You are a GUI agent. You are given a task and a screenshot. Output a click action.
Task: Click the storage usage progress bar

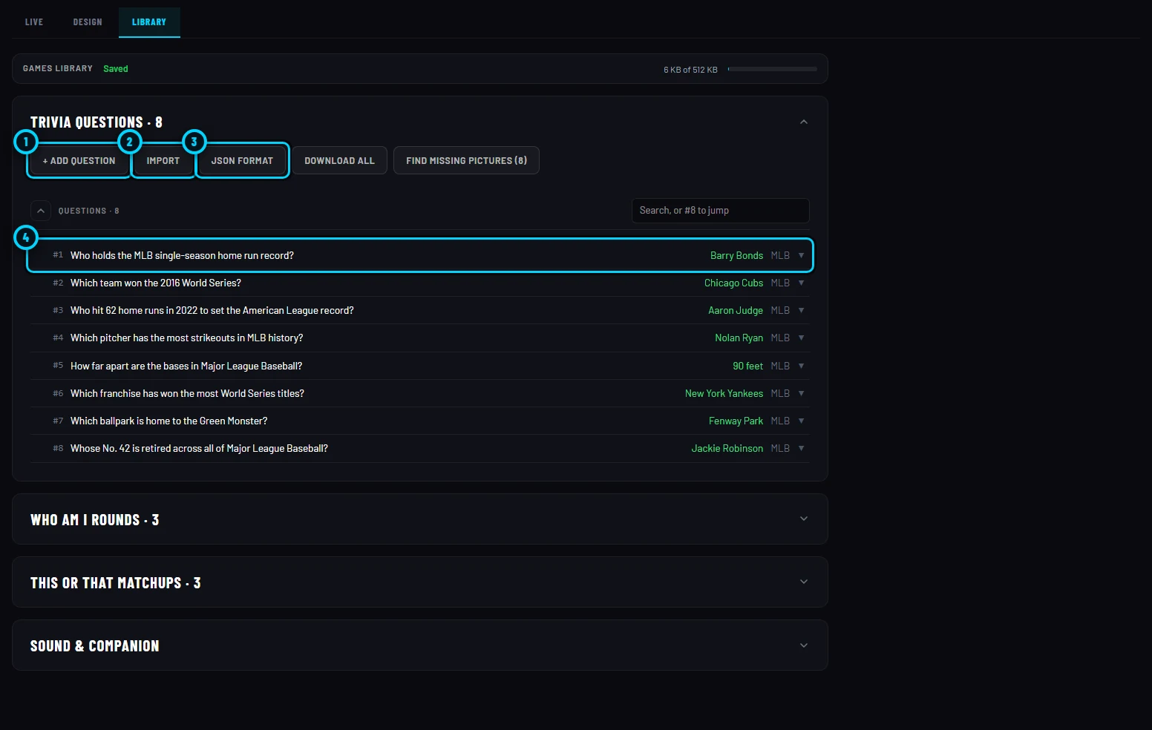(x=772, y=69)
